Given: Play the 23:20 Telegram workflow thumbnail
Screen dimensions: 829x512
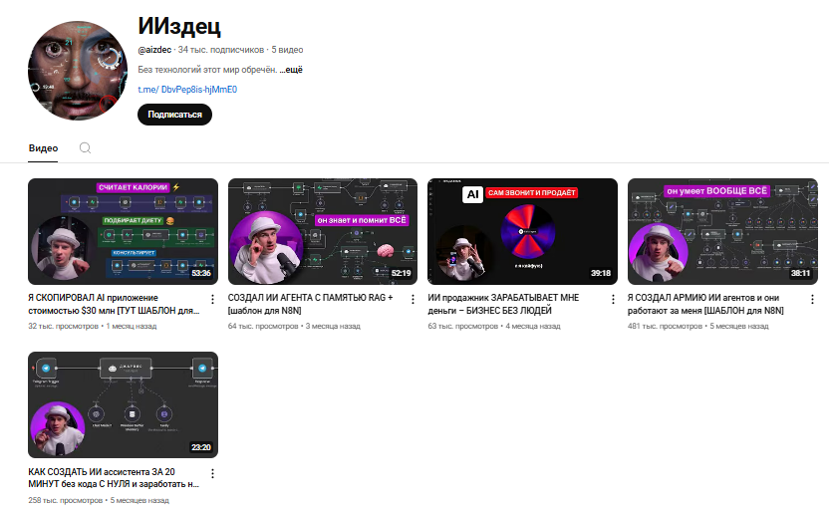Looking at the screenshot, I should (x=123, y=404).
